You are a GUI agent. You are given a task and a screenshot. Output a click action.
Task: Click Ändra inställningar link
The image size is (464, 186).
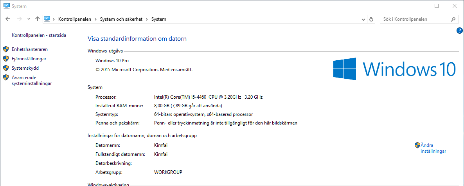pyautogui.click(x=433, y=148)
